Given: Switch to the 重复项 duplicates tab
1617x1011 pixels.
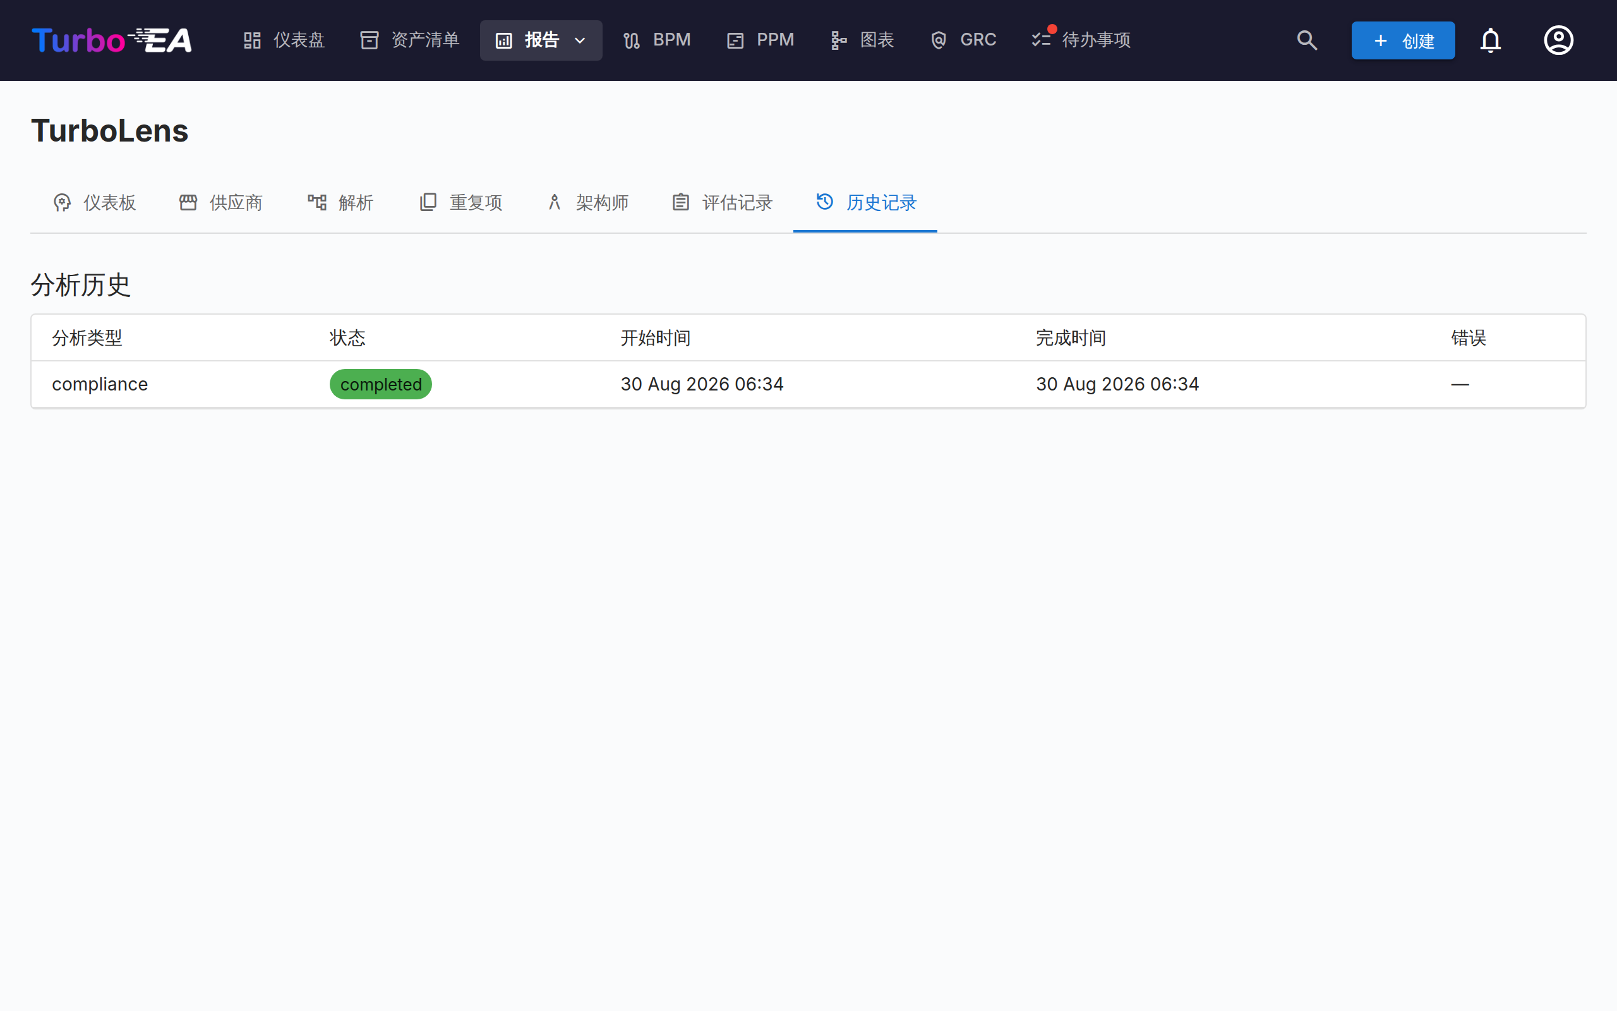Looking at the screenshot, I should tap(460, 203).
